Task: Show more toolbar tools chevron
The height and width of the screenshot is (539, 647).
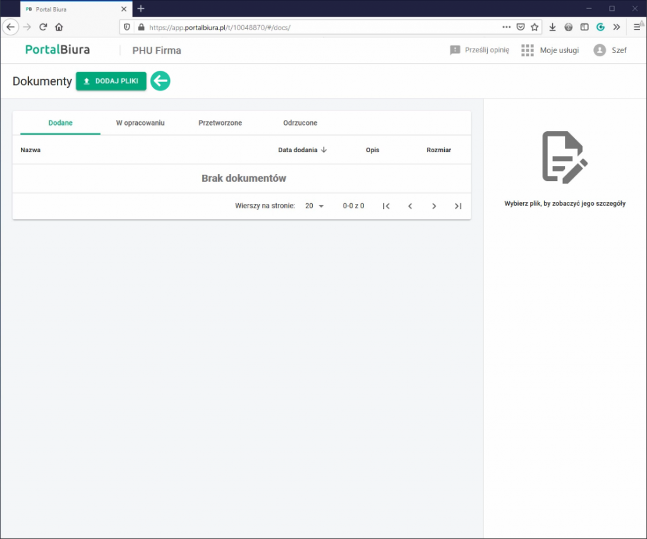Action: [617, 27]
